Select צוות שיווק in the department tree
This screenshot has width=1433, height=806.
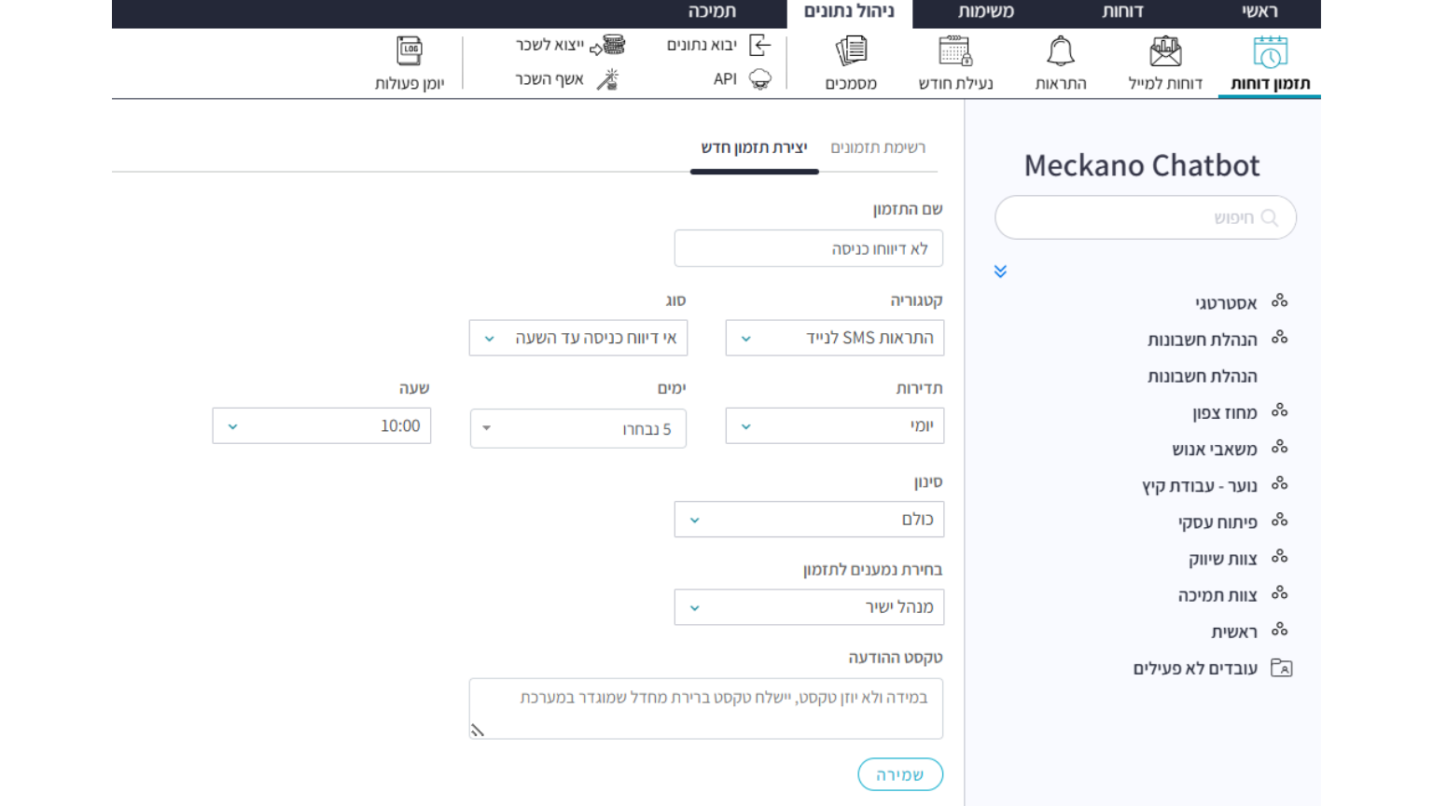tap(1222, 559)
